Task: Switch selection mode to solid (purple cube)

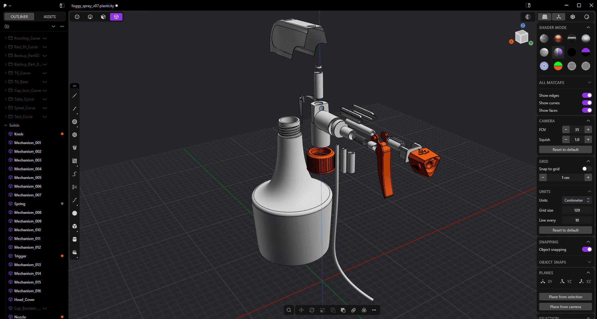Action: (x=116, y=17)
